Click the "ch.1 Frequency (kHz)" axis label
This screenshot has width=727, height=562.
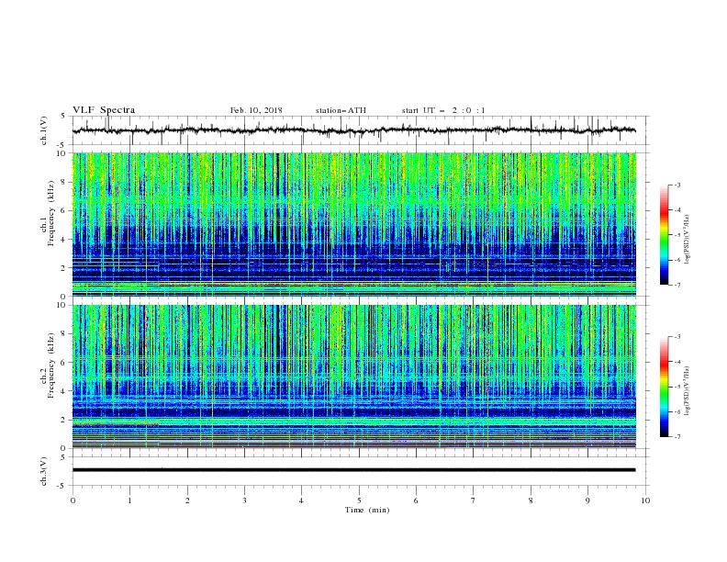48,211
